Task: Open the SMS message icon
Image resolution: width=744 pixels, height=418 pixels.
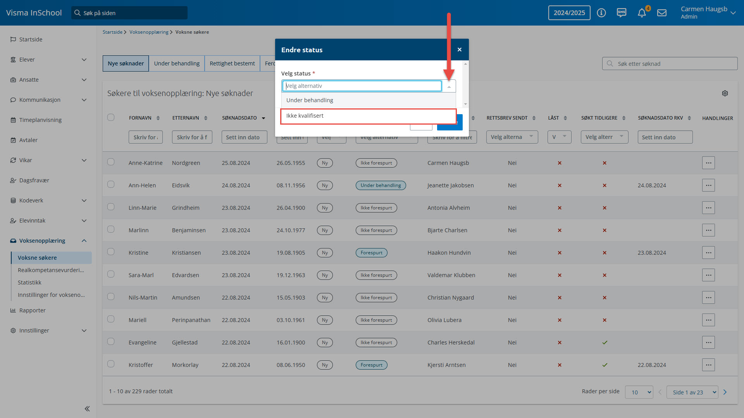Action: 622,13
